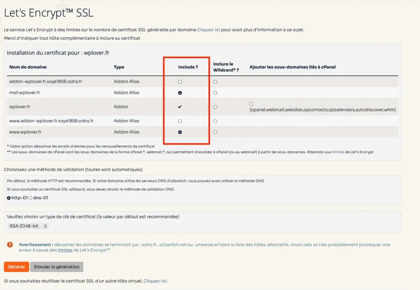
Task: Open the RSA 2048-bit key type dropdown
Action: tap(28, 226)
